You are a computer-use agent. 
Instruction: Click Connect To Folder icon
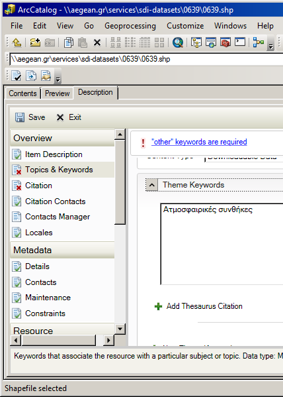tap(35, 42)
